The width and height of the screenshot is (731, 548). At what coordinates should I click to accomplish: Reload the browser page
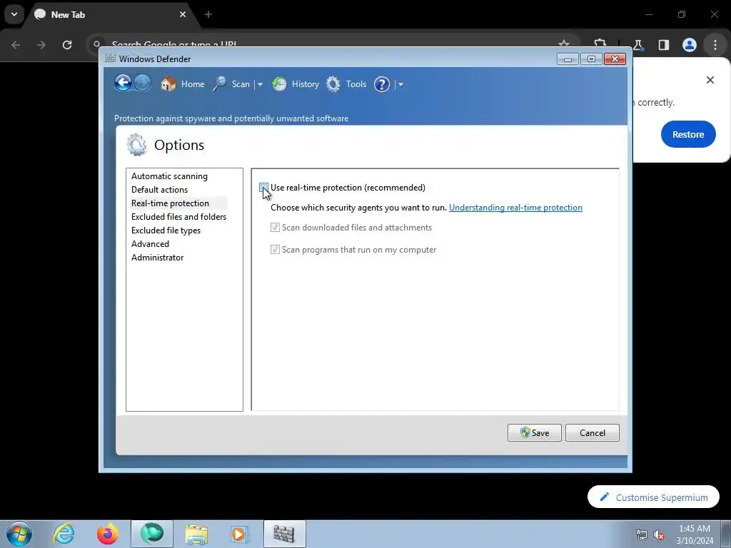click(x=67, y=45)
